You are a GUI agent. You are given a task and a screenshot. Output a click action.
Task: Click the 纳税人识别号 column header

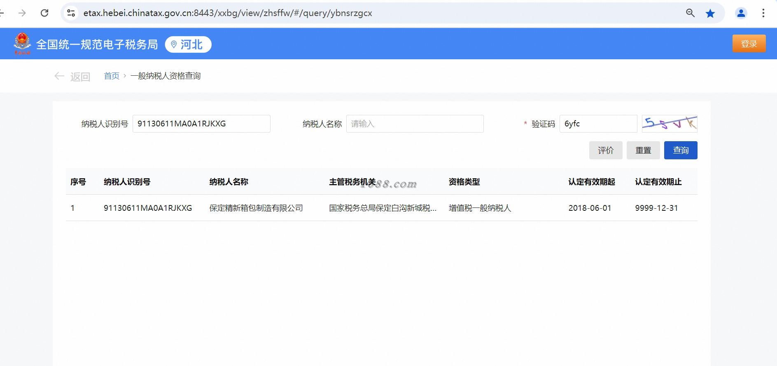127,182
